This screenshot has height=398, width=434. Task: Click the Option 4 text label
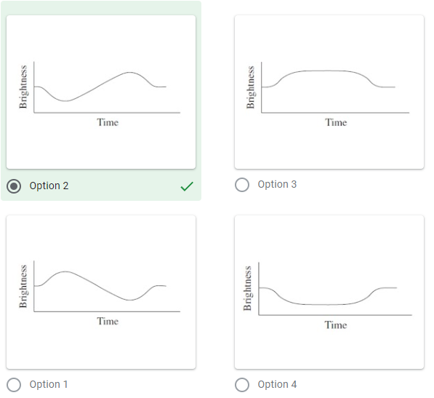(x=277, y=384)
